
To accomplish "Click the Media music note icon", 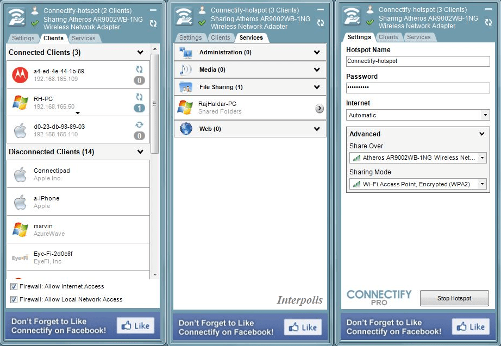I will pyautogui.click(x=185, y=70).
